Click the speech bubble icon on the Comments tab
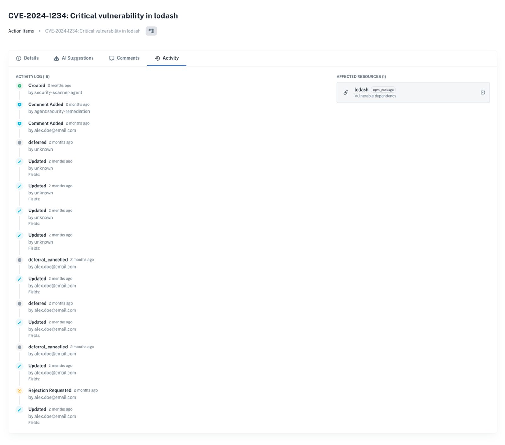Viewport: 505px width, 445px height. 112,58
